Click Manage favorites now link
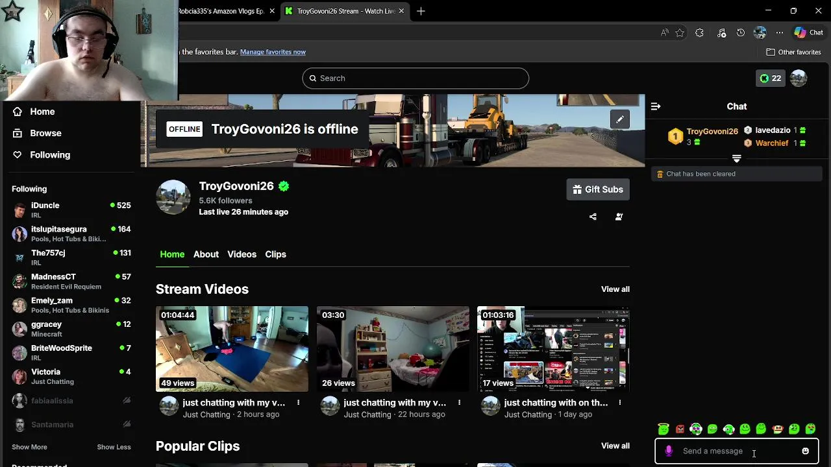Viewport: 831px width, 467px height. tap(273, 52)
